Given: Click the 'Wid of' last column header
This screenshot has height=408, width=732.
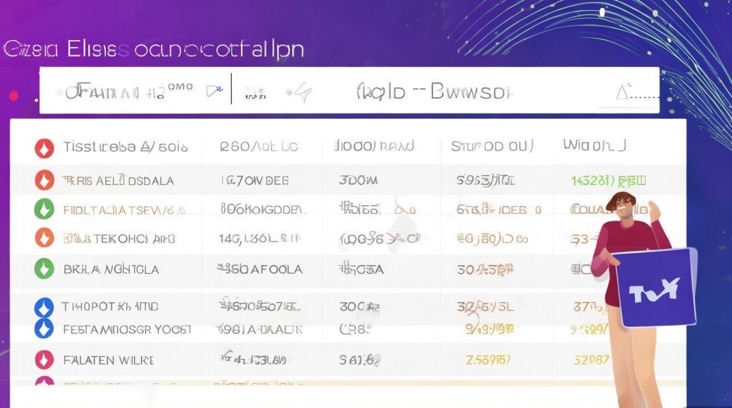Looking at the screenshot, I should coord(594,145).
